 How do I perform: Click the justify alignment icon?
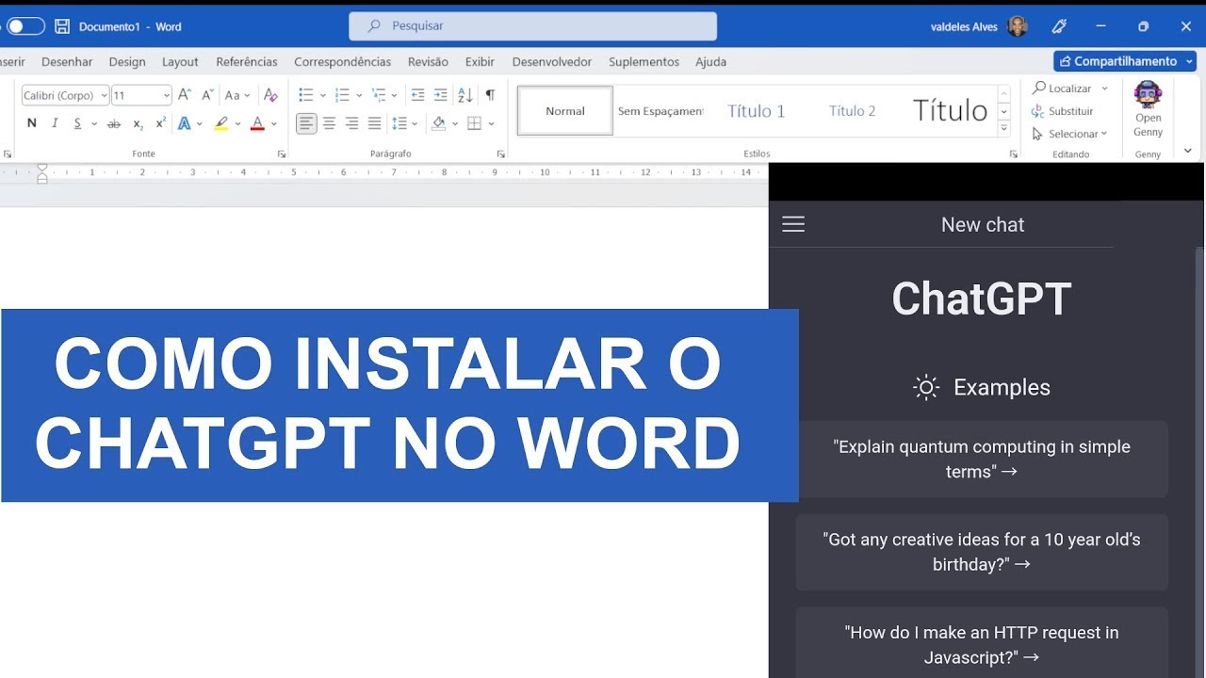(374, 123)
